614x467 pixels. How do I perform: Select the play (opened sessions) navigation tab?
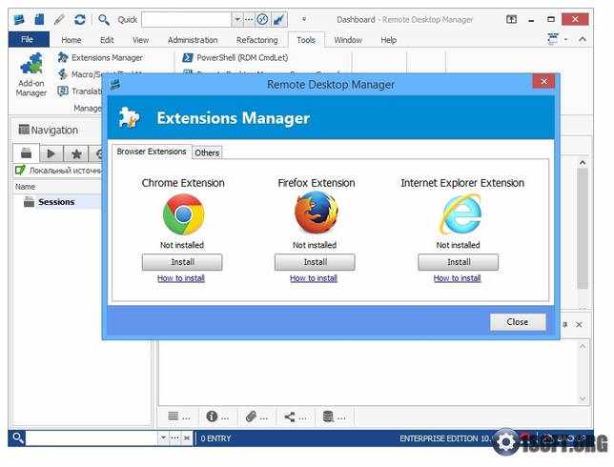51,153
